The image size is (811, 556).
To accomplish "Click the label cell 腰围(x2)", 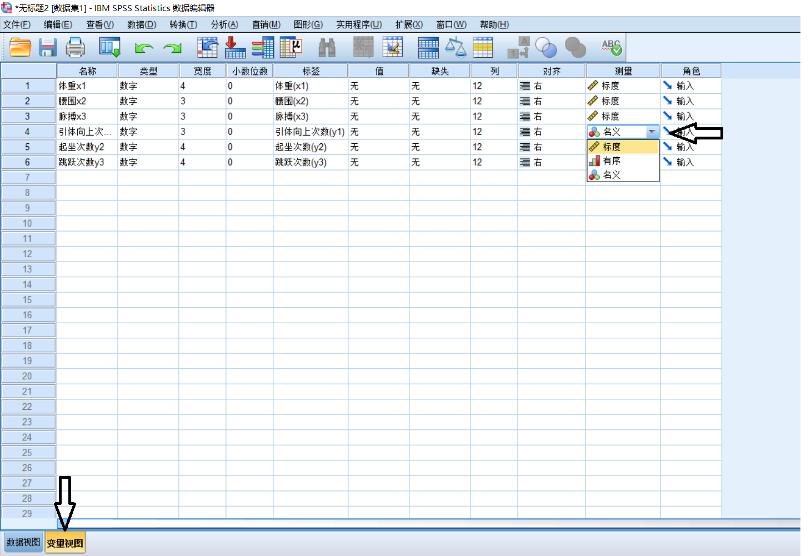I will (311, 101).
